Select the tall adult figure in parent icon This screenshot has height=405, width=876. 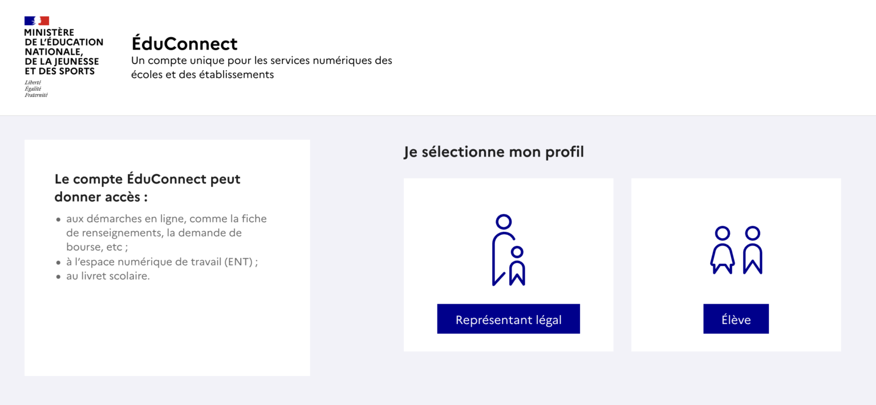point(504,250)
